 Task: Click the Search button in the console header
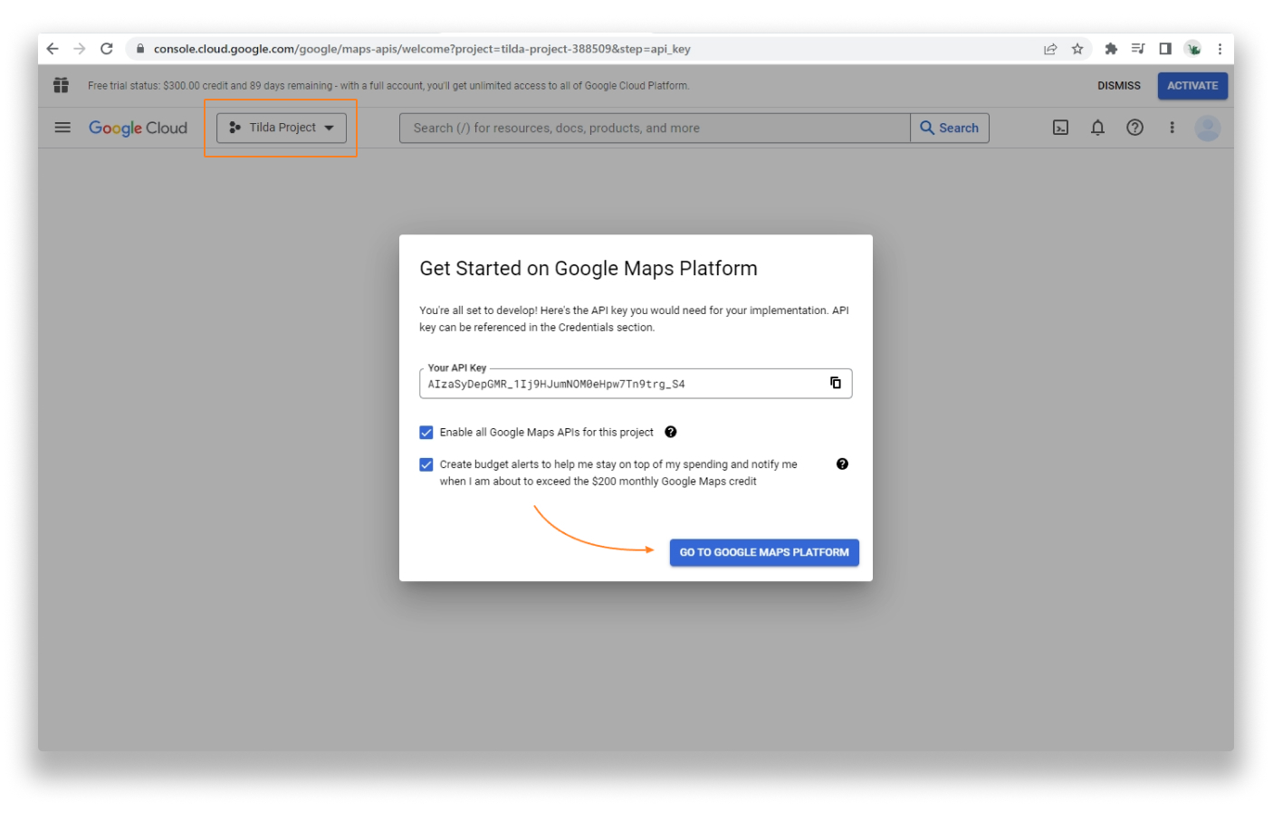click(950, 128)
